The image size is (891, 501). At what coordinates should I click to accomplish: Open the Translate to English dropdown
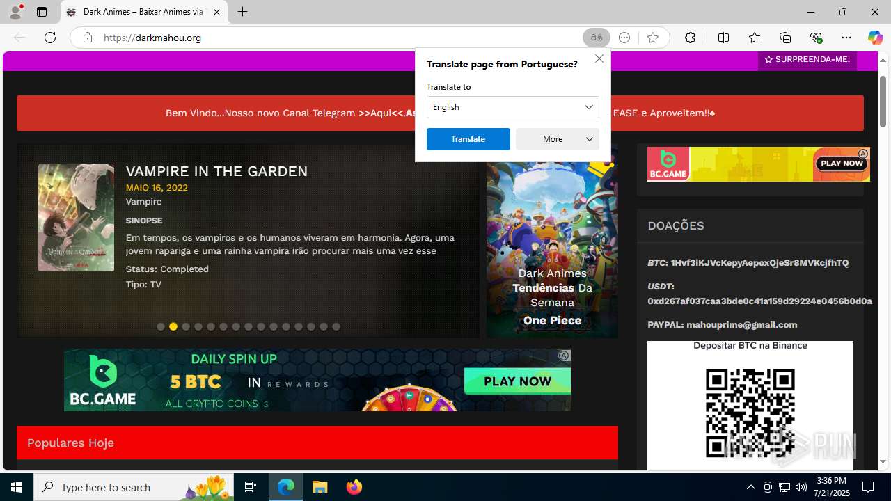coord(512,107)
